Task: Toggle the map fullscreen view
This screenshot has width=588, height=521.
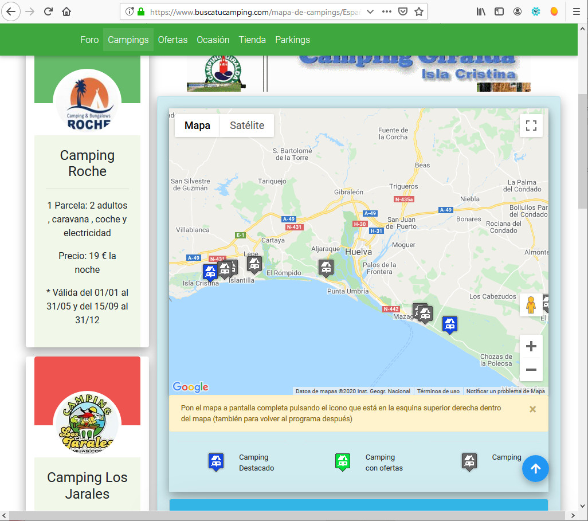Action: point(531,126)
